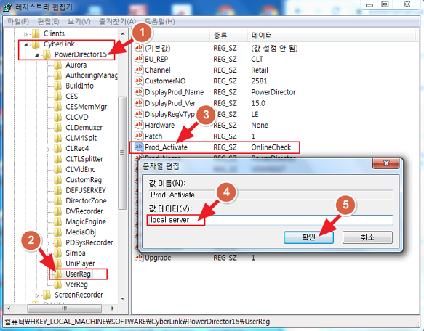The image size is (424, 331).
Task: Select the CES folder icon
Action: coord(57,97)
